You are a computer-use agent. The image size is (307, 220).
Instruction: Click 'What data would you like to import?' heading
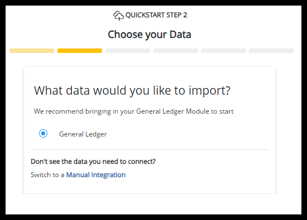pos(133,91)
